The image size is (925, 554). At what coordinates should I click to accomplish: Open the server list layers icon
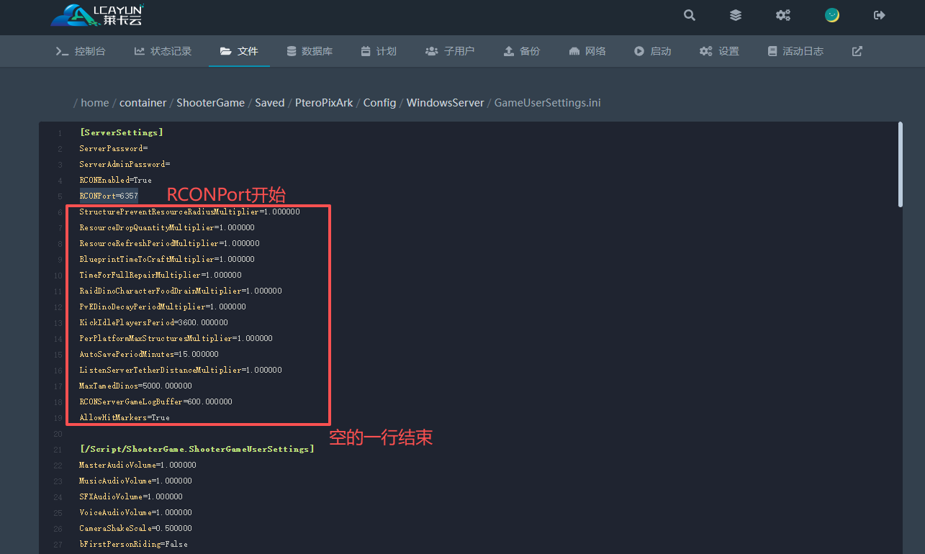pos(735,15)
